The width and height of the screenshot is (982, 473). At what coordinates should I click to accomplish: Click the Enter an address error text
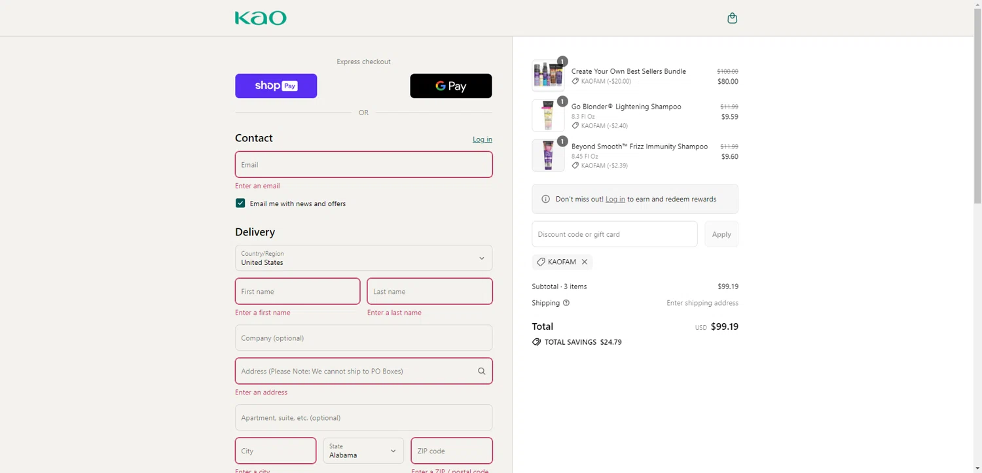(x=261, y=393)
